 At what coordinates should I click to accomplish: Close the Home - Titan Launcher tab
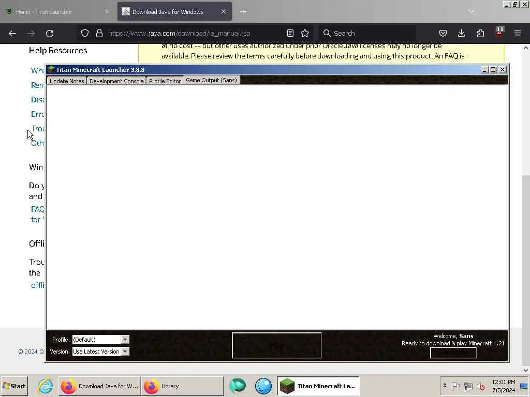(107, 11)
